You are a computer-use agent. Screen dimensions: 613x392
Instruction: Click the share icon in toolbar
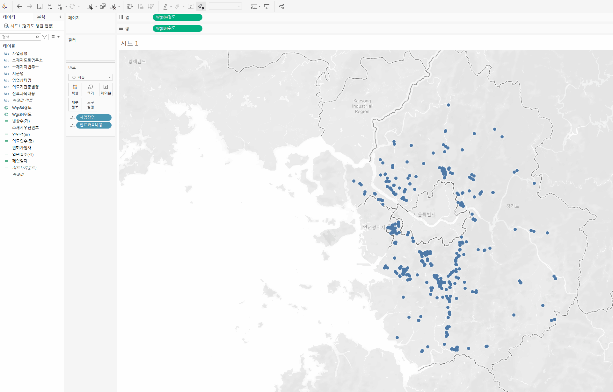point(281,6)
